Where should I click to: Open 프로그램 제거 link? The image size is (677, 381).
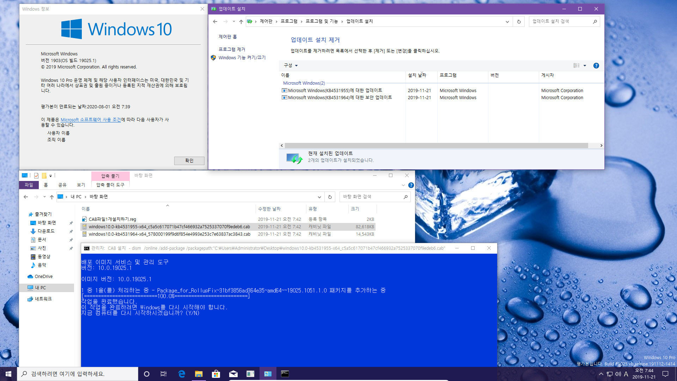click(x=232, y=49)
